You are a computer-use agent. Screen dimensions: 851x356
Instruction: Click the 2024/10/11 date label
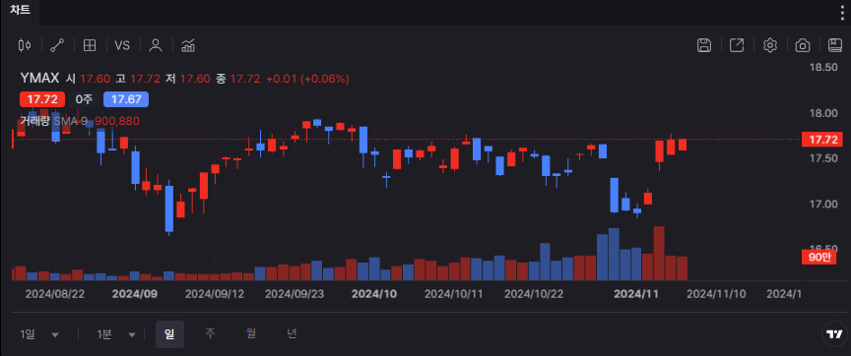coord(454,294)
